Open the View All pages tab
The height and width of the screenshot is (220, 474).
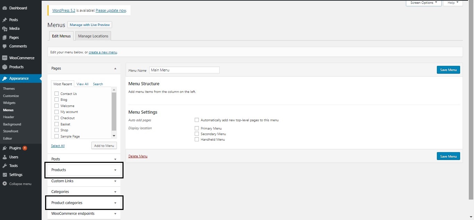[82, 84]
